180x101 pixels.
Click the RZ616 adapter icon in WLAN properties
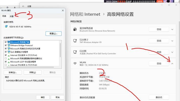coord(6,27)
